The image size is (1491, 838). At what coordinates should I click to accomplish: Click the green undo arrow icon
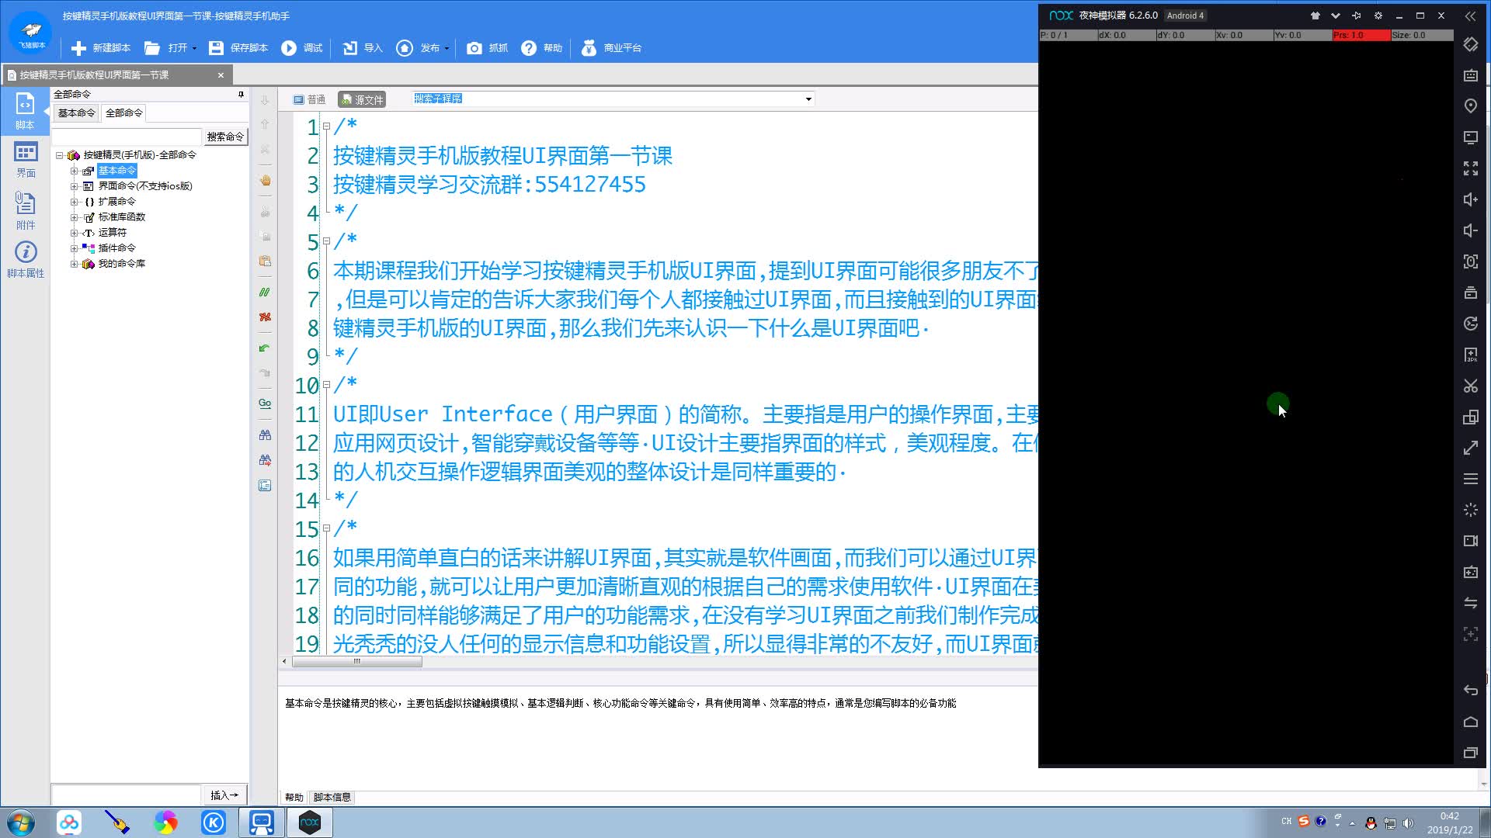pos(265,348)
